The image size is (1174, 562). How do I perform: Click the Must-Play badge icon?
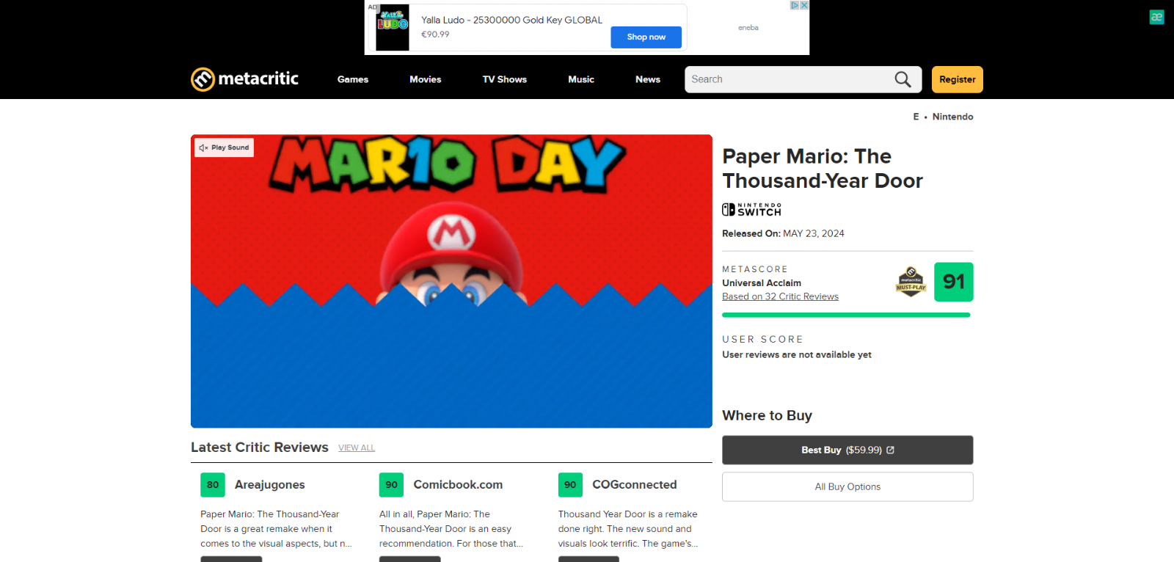point(911,282)
